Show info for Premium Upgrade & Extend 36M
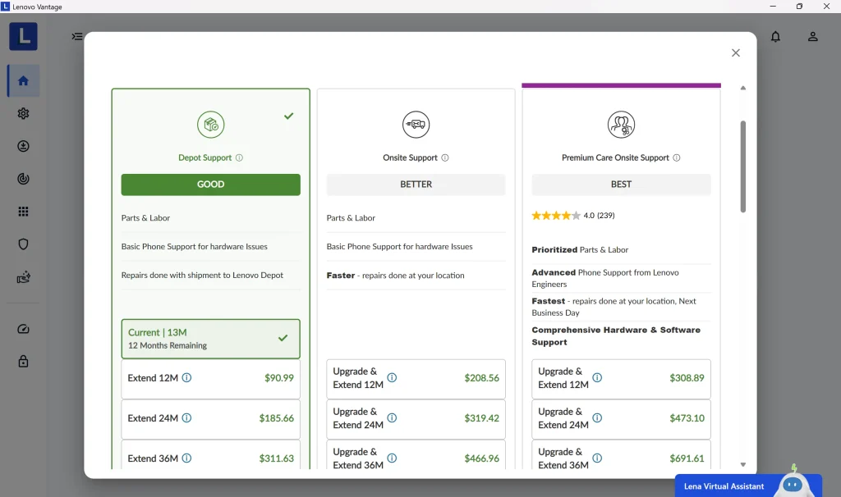 597,458
